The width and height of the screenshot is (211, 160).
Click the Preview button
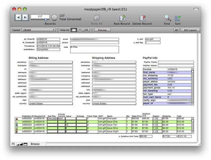[102, 30]
